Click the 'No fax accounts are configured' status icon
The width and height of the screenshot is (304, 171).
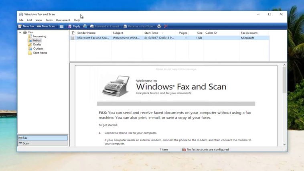[184, 149]
